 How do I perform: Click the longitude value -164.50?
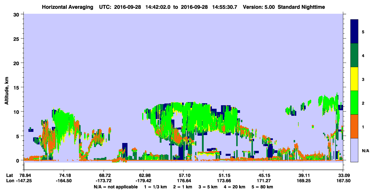[64, 181]
